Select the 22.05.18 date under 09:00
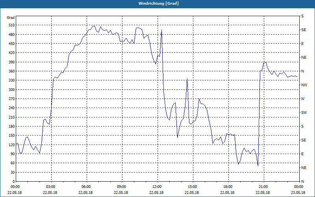 coord(121,193)
